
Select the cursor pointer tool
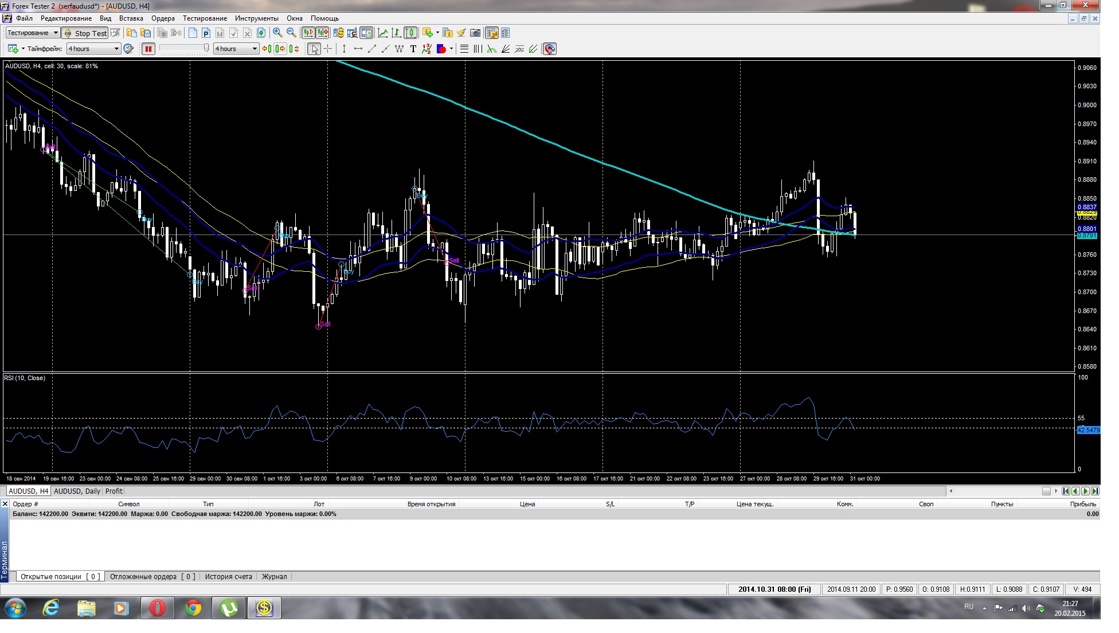click(314, 49)
